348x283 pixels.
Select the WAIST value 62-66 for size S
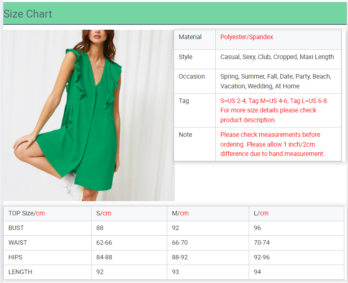coord(104,243)
